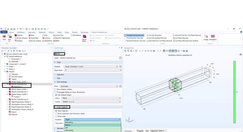Uncheck Plot dataset edges

click(x=55, y=95)
